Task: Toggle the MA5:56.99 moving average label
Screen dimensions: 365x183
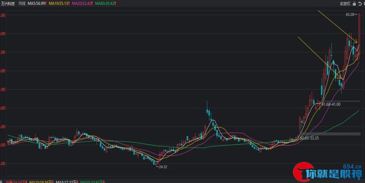Action: (37, 3)
